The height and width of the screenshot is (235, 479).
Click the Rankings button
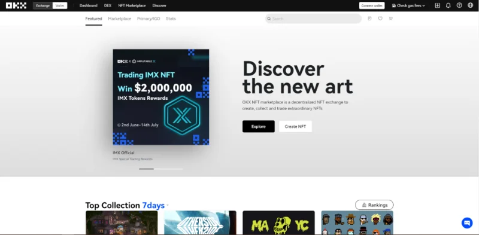click(x=374, y=205)
